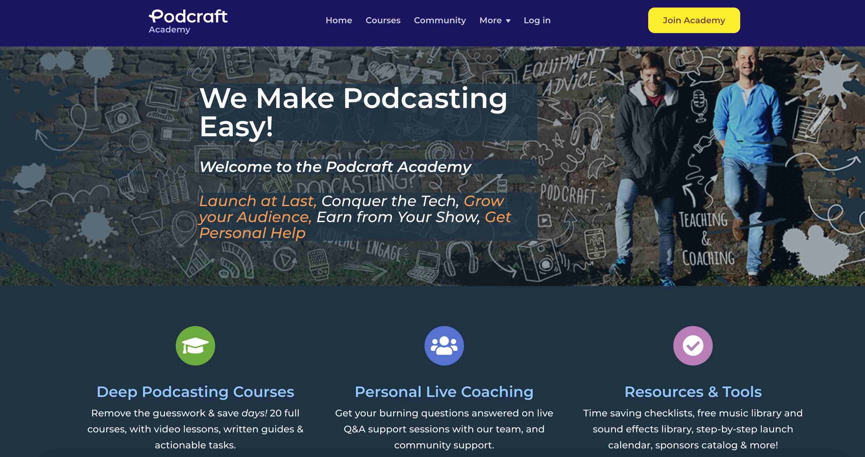The image size is (865, 457).
Task: Open the Community section
Action: click(439, 20)
